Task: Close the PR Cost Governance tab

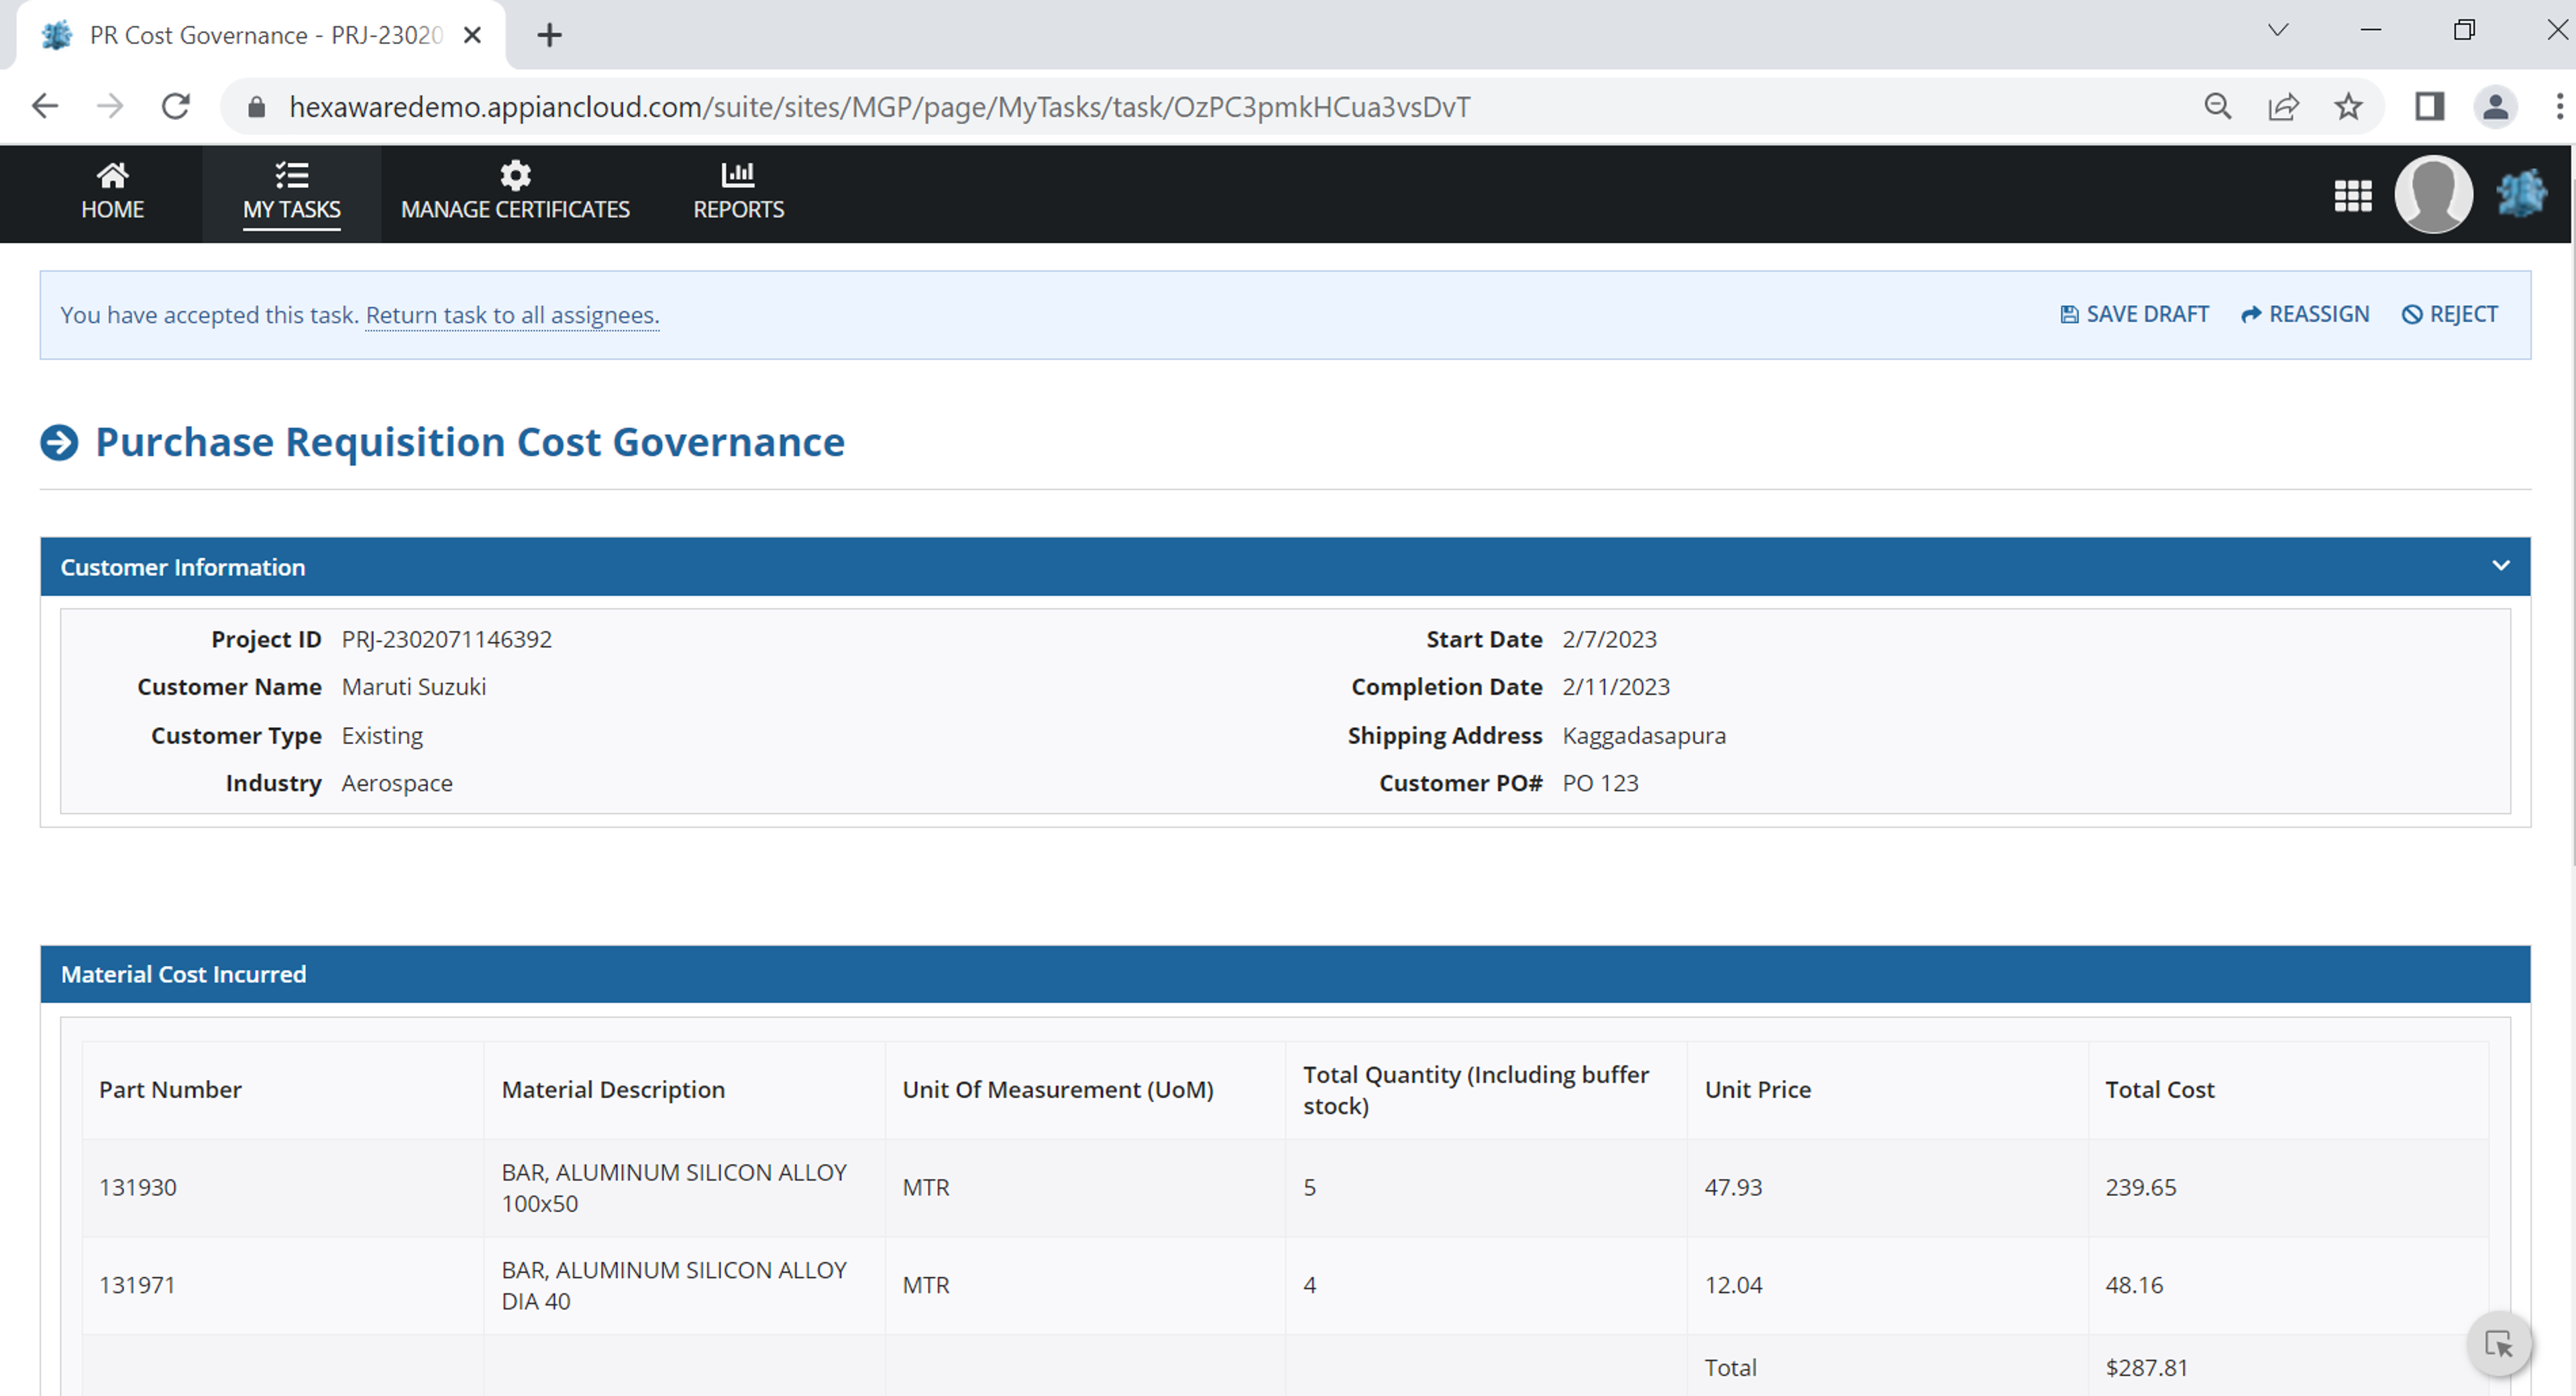Action: tap(473, 35)
